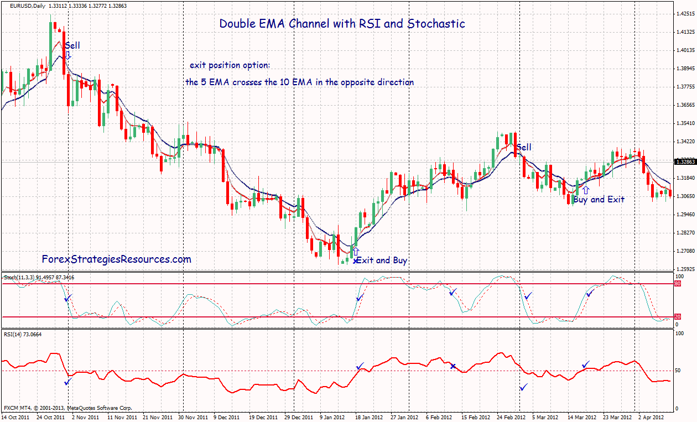
Task: Select the 'Buy and Exit' chart label
Action: (x=599, y=199)
